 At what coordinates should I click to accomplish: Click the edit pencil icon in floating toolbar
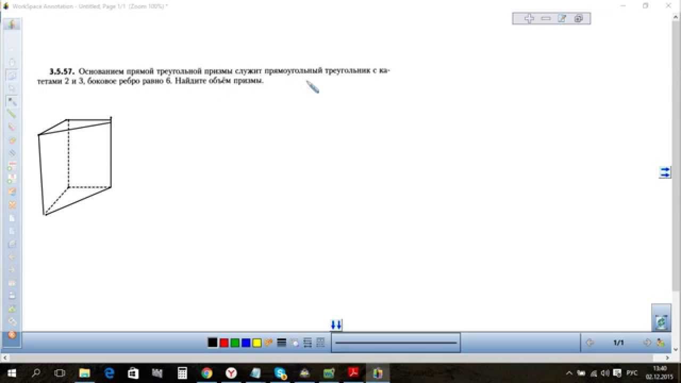coord(562,19)
